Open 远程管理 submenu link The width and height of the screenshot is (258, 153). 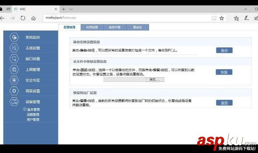click(x=33, y=115)
